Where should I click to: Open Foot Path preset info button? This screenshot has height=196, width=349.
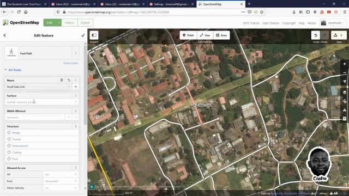point(76,53)
